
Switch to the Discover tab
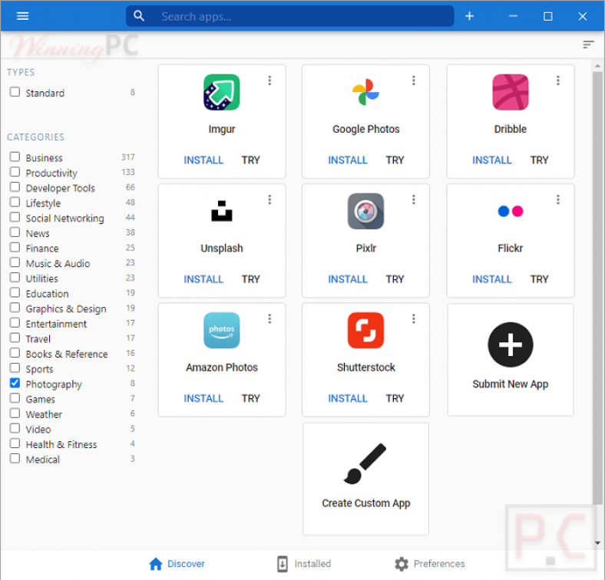177,564
